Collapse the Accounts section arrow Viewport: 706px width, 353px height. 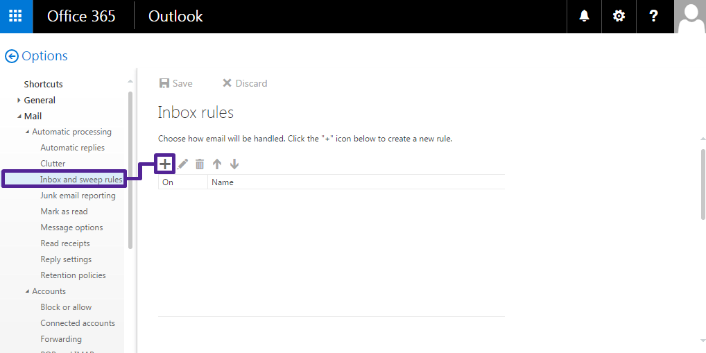(x=28, y=291)
